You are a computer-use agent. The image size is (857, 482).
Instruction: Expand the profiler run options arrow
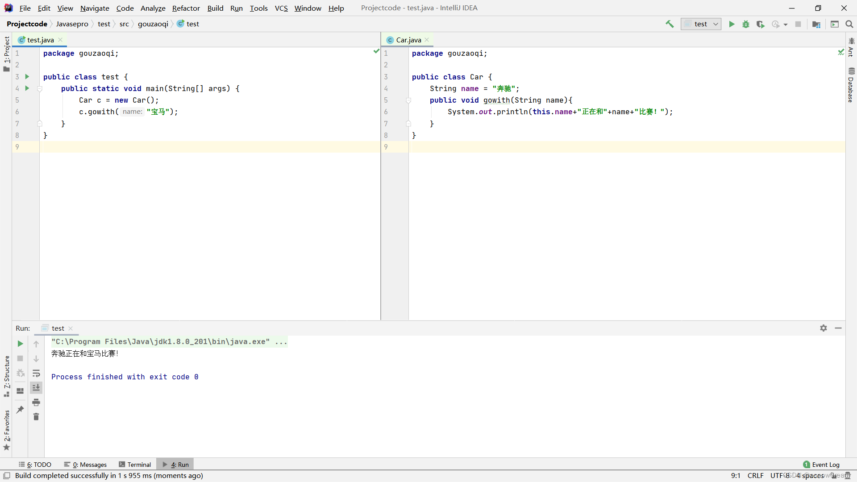tap(786, 25)
